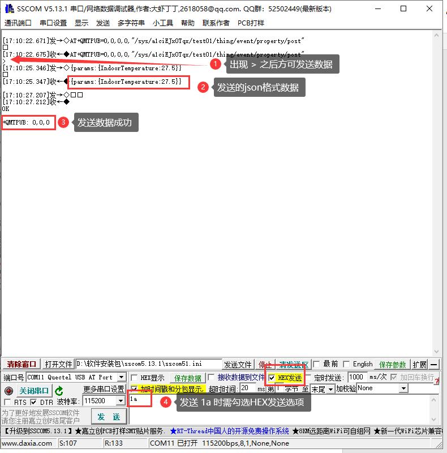Open the 串口设置 menu
This screenshot has height=453, width=447.
click(x=53, y=23)
